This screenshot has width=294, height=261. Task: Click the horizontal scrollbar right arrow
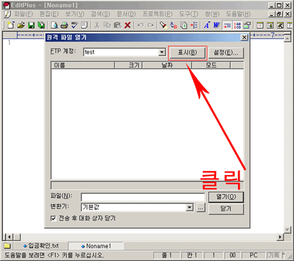tap(280, 237)
